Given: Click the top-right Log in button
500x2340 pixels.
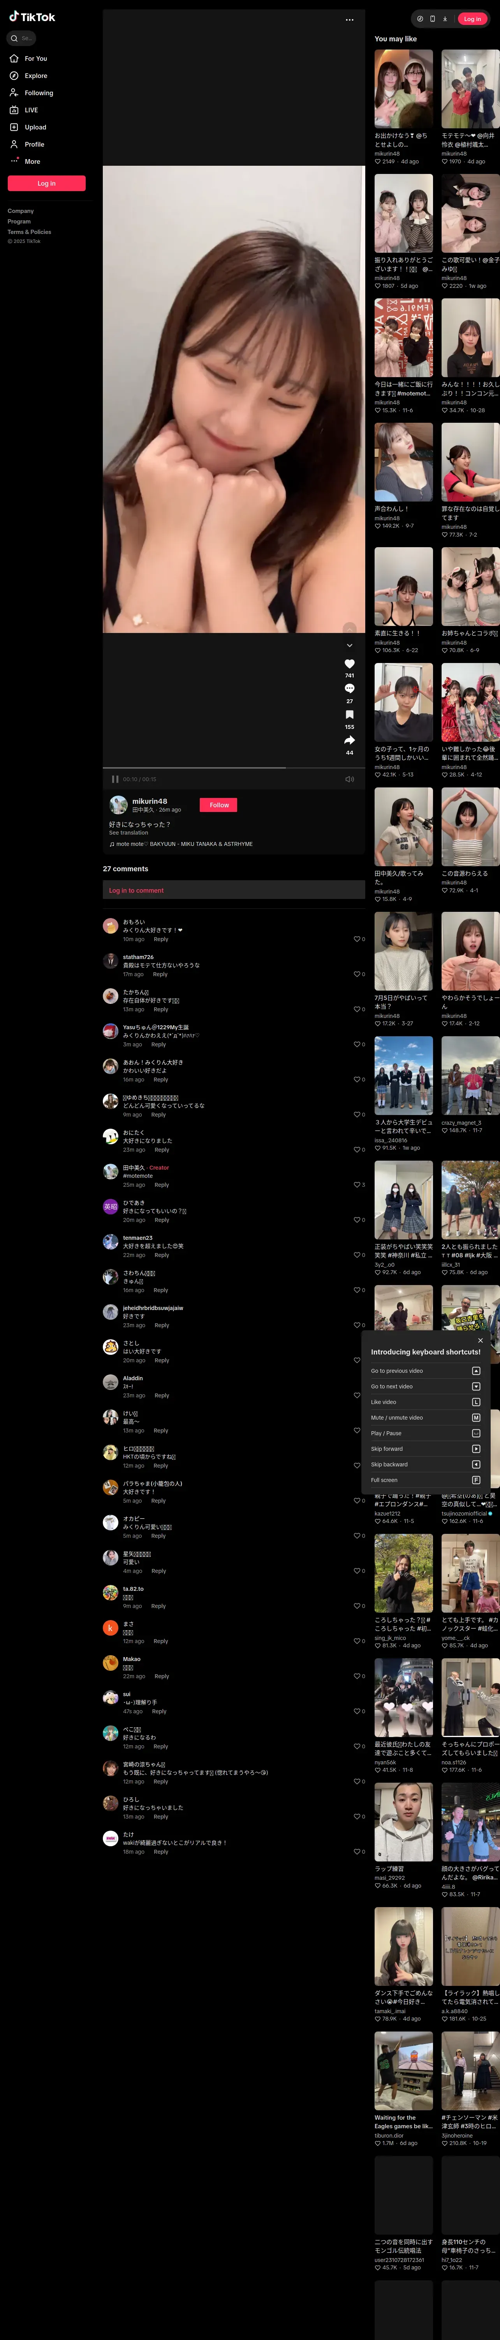Looking at the screenshot, I should [x=472, y=18].
